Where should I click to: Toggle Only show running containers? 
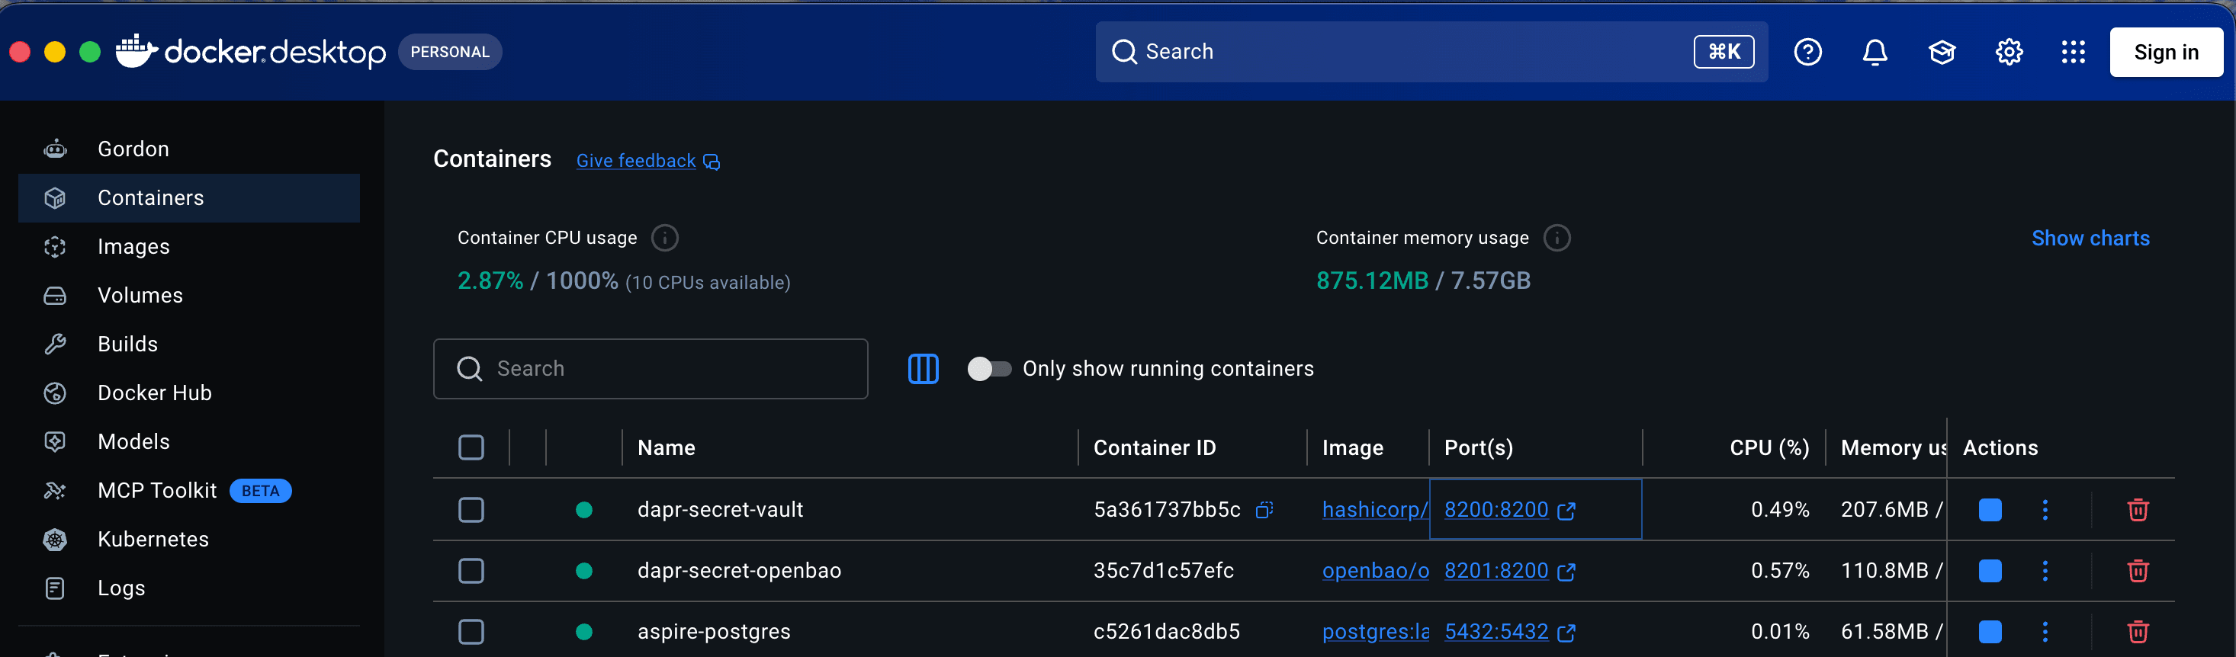988,369
